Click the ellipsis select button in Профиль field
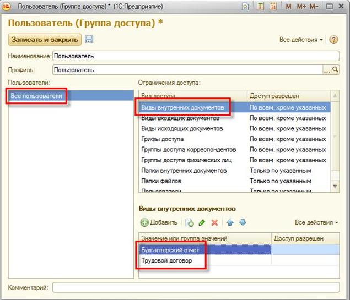The image size is (350, 300). point(327,70)
